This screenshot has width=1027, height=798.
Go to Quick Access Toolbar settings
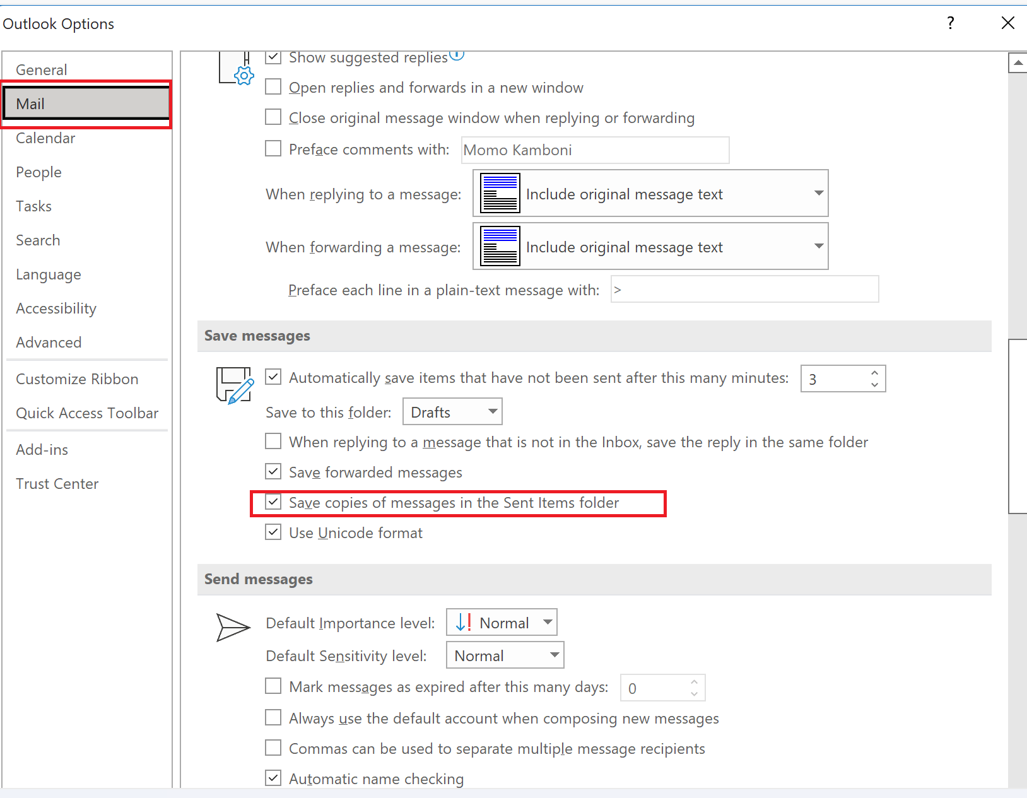(86, 413)
